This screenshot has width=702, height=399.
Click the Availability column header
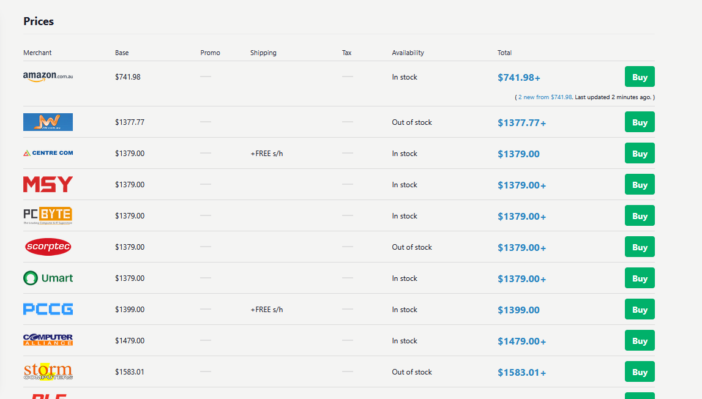click(x=408, y=53)
